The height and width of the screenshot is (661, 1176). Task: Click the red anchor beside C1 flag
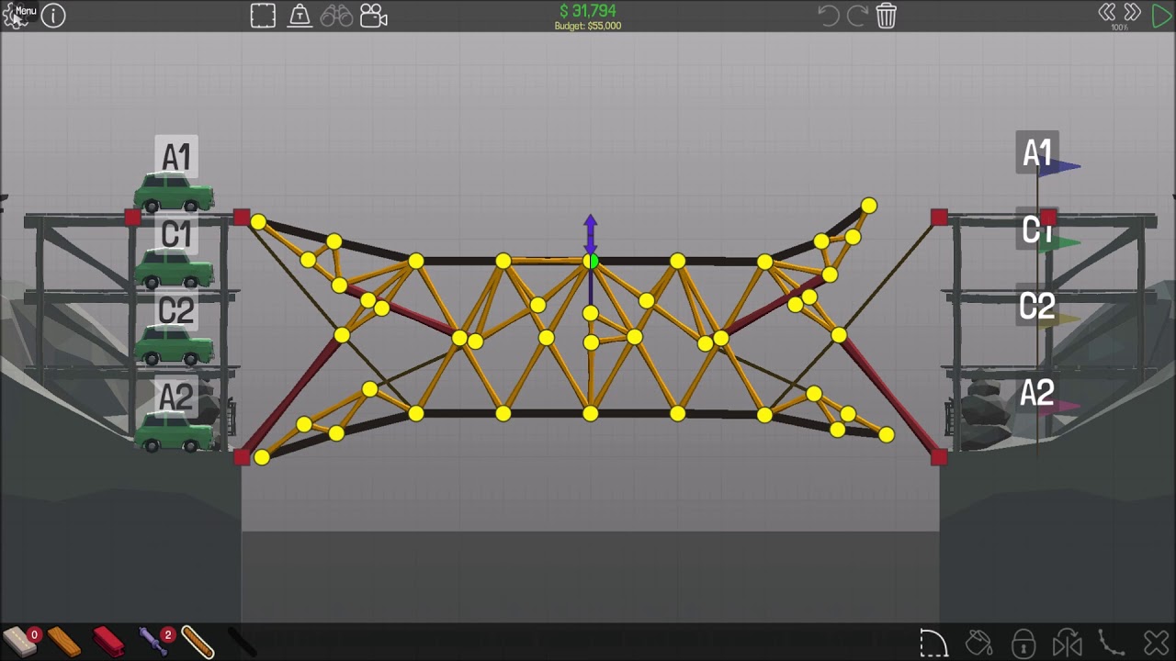1048,218
